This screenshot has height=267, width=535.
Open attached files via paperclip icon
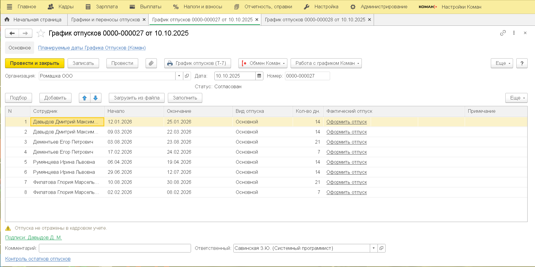[x=151, y=63]
